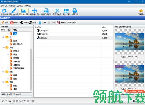The image size is (145, 105).
Task: Select the 模糊 action cube icon
Action: click(x=11, y=89)
